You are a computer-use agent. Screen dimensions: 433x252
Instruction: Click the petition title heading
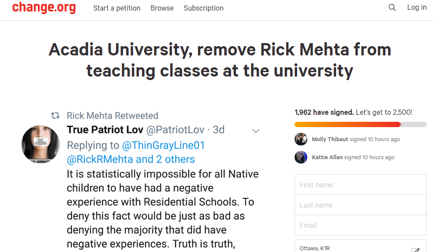[220, 60]
